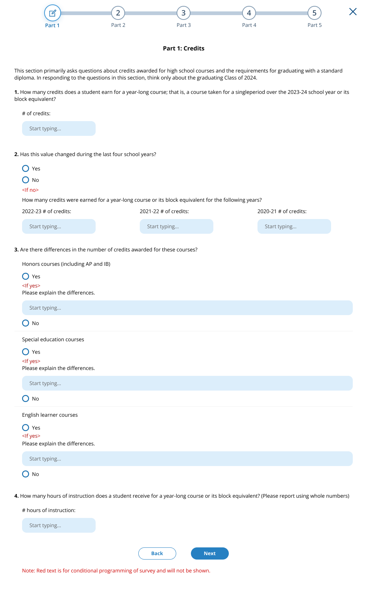Image resolution: width=373 pixels, height=589 pixels.
Task: Jump to step 3 in the stepper
Action: click(184, 13)
